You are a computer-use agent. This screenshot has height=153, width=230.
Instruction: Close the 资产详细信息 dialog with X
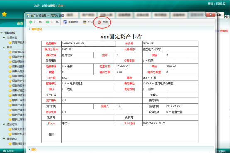pyautogui.click(x=210, y=15)
